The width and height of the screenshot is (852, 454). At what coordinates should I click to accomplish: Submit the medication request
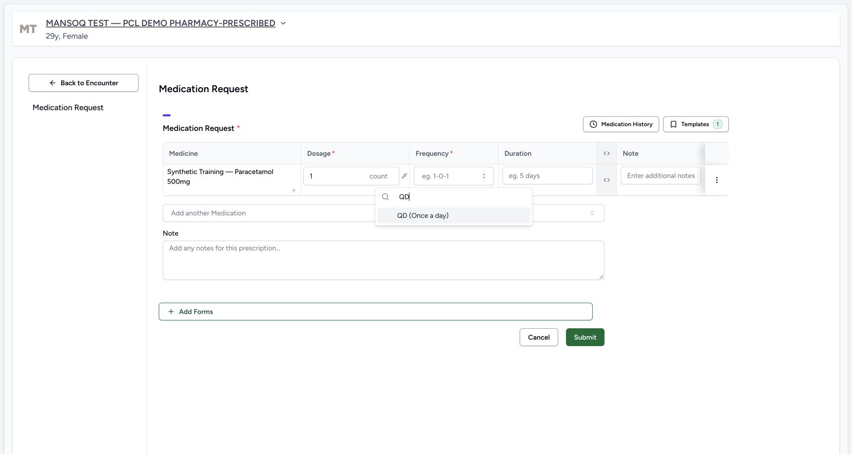[585, 337]
